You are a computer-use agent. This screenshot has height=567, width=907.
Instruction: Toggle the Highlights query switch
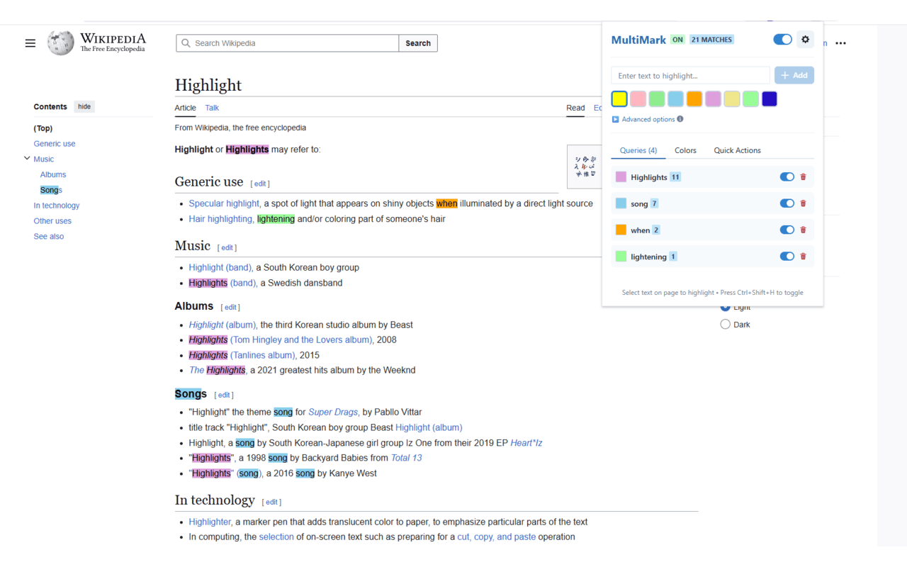pyautogui.click(x=787, y=177)
